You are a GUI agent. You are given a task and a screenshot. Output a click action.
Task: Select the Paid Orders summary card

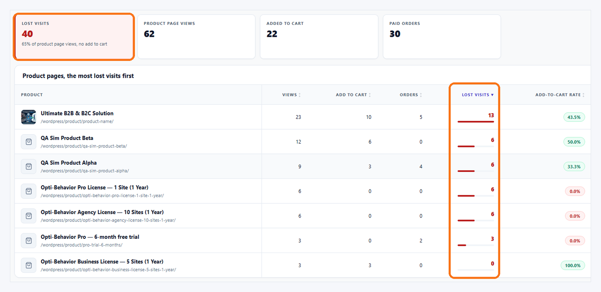(x=442, y=36)
